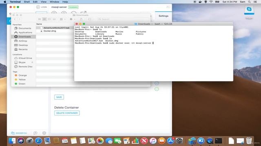
Task: Open the Shell menu
Action: coord(27,2)
